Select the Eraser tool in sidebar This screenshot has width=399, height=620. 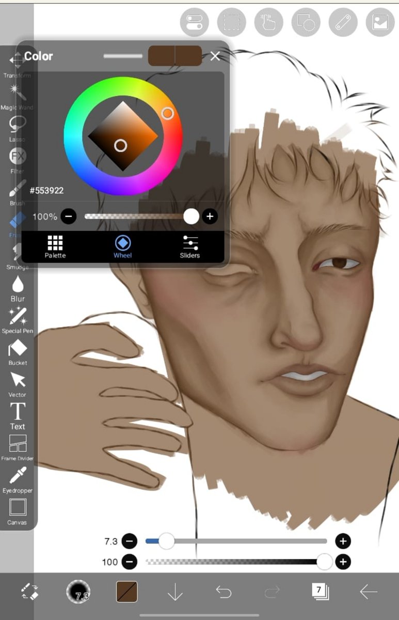17,224
